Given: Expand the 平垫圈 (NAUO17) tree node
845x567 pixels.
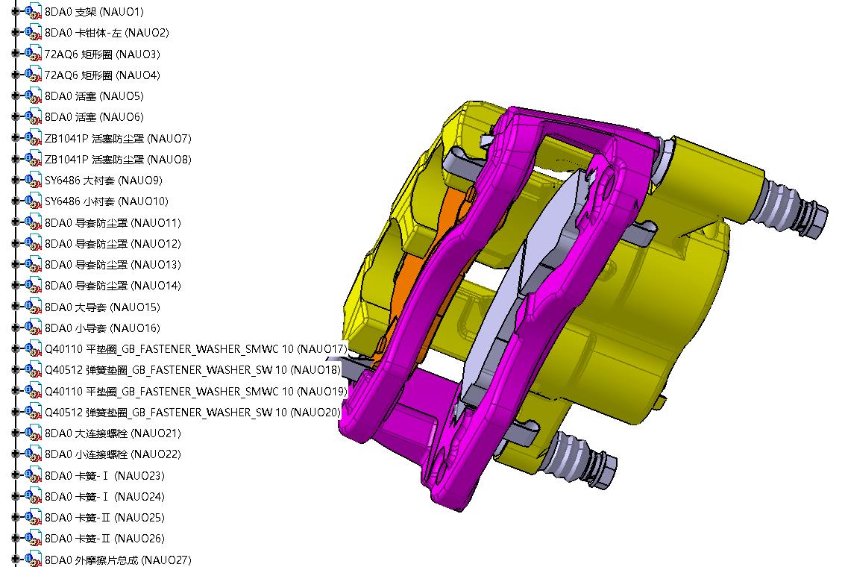Looking at the screenshot, I should pyautogui.click(x=15, y=349).
